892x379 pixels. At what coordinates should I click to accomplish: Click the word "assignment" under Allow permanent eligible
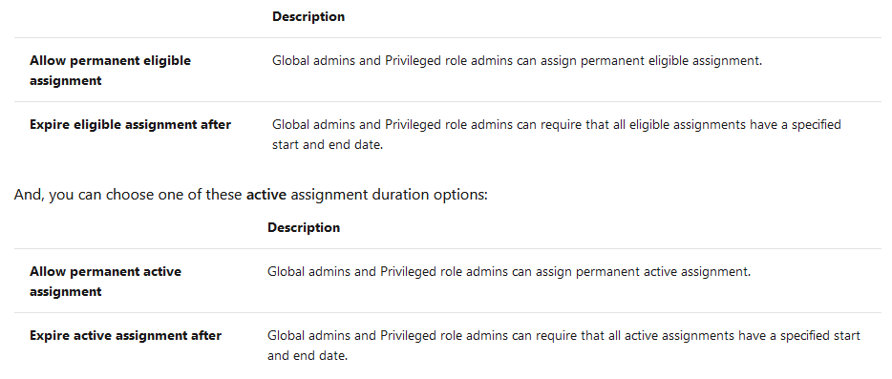(66, 81)
